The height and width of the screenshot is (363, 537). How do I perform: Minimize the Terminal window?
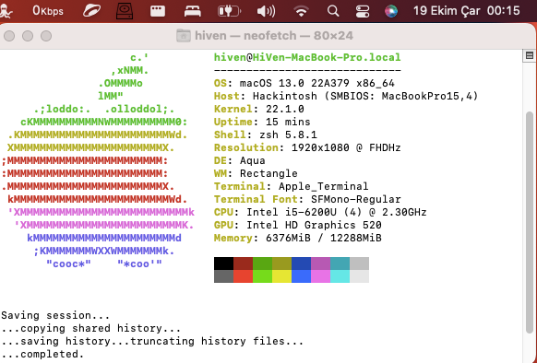pyautogui.click(x=28, y=36)
